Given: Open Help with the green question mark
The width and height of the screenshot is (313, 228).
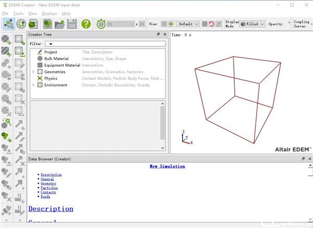Looking at the screenshot, I should tap(86, 24).
